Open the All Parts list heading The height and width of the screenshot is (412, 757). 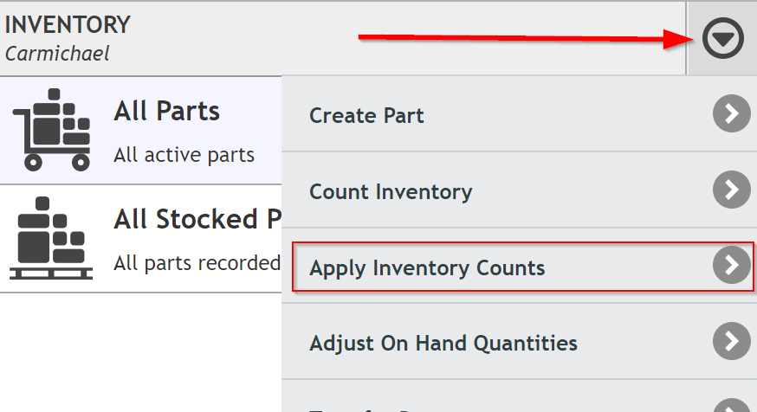166,111
